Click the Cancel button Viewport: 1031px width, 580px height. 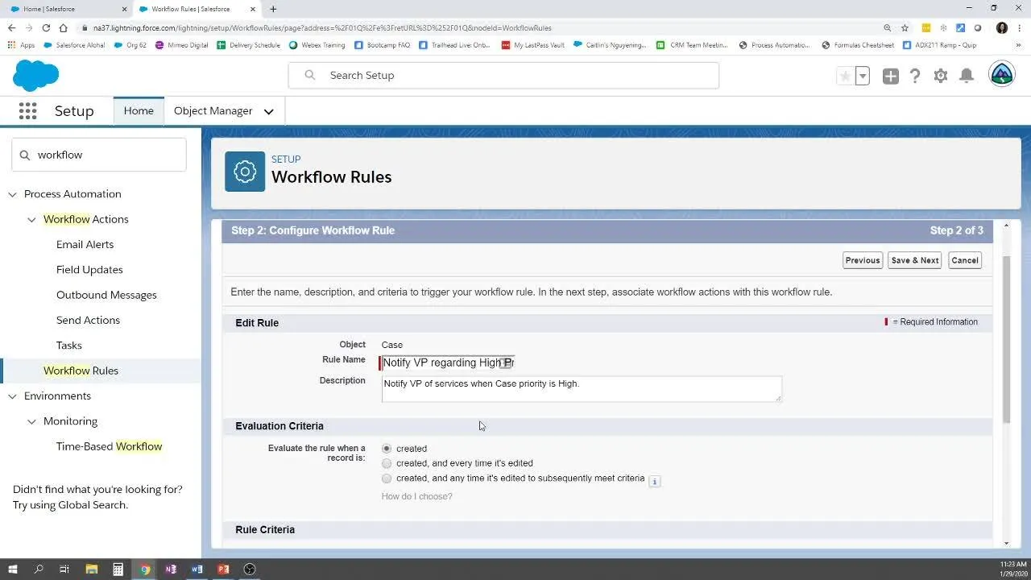point(965,260)
